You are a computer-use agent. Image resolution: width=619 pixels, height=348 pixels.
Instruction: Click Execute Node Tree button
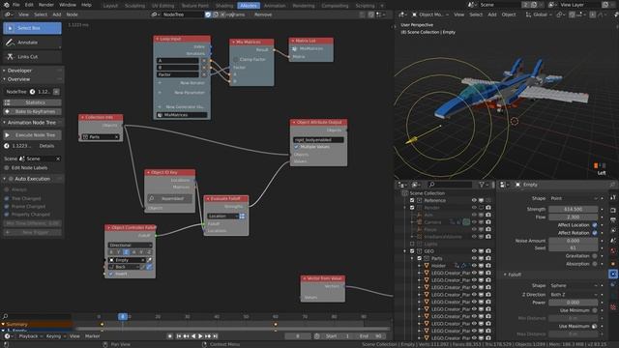click(x=32, y=135)
